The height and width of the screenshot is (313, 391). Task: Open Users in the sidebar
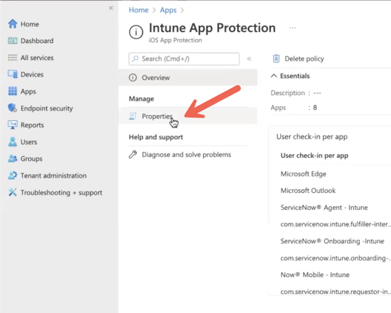click(29, 141)
